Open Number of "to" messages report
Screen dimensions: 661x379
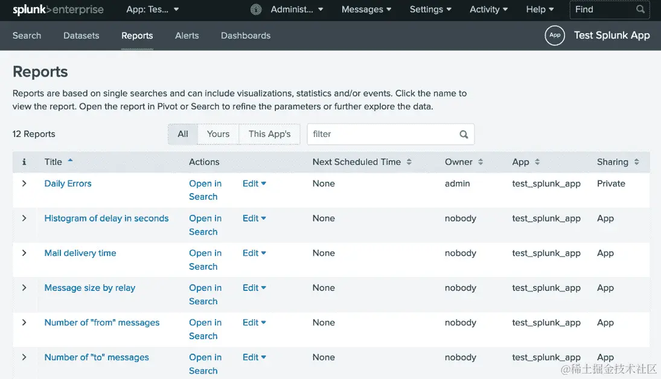click(x=97, y=357)
